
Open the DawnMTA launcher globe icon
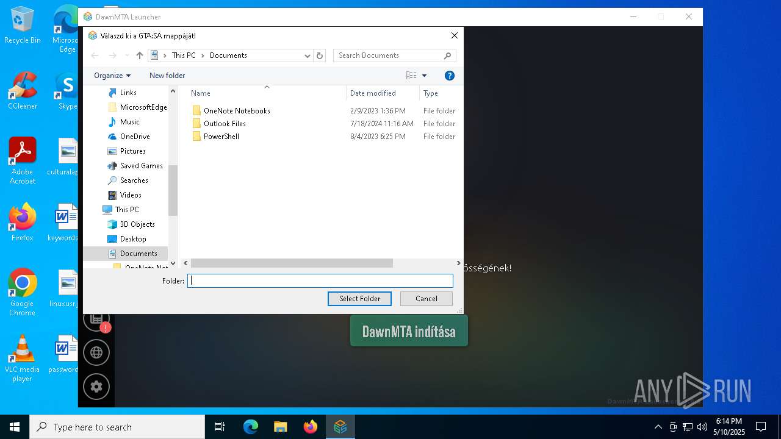pos(96,352)
